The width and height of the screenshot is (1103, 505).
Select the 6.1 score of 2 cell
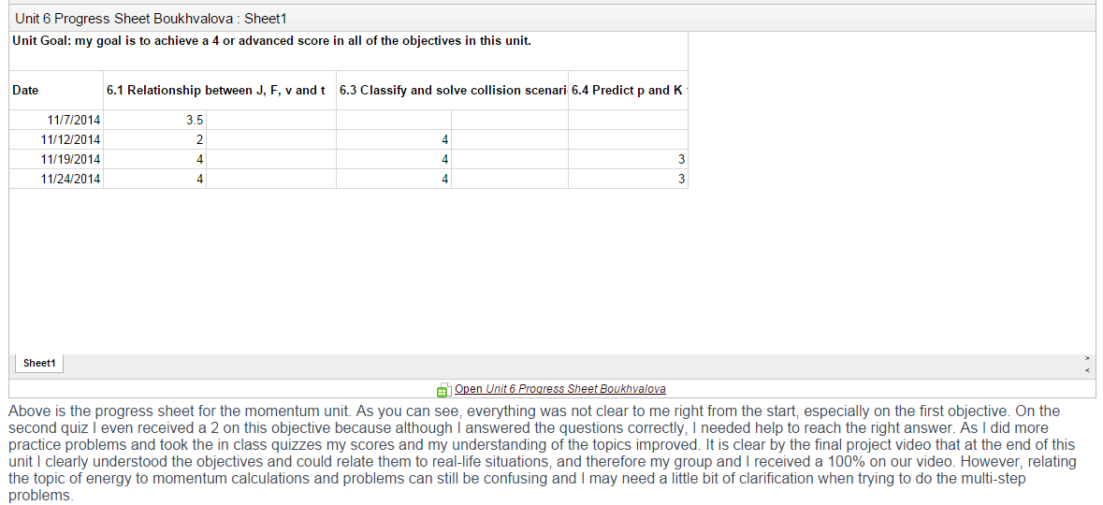coord(154,140)
